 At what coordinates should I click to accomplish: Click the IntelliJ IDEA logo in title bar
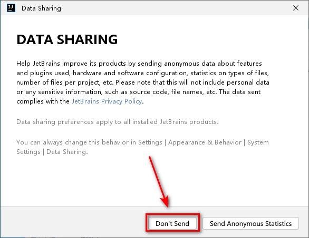tap(11, 8)
